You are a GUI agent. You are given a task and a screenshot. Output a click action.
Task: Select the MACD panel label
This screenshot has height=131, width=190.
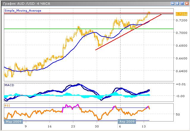(x=9, y=85)
